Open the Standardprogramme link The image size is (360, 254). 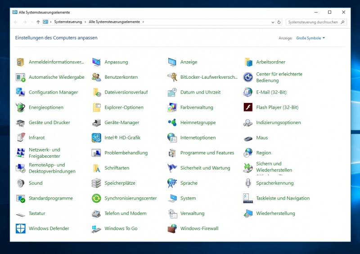[50, 198]
